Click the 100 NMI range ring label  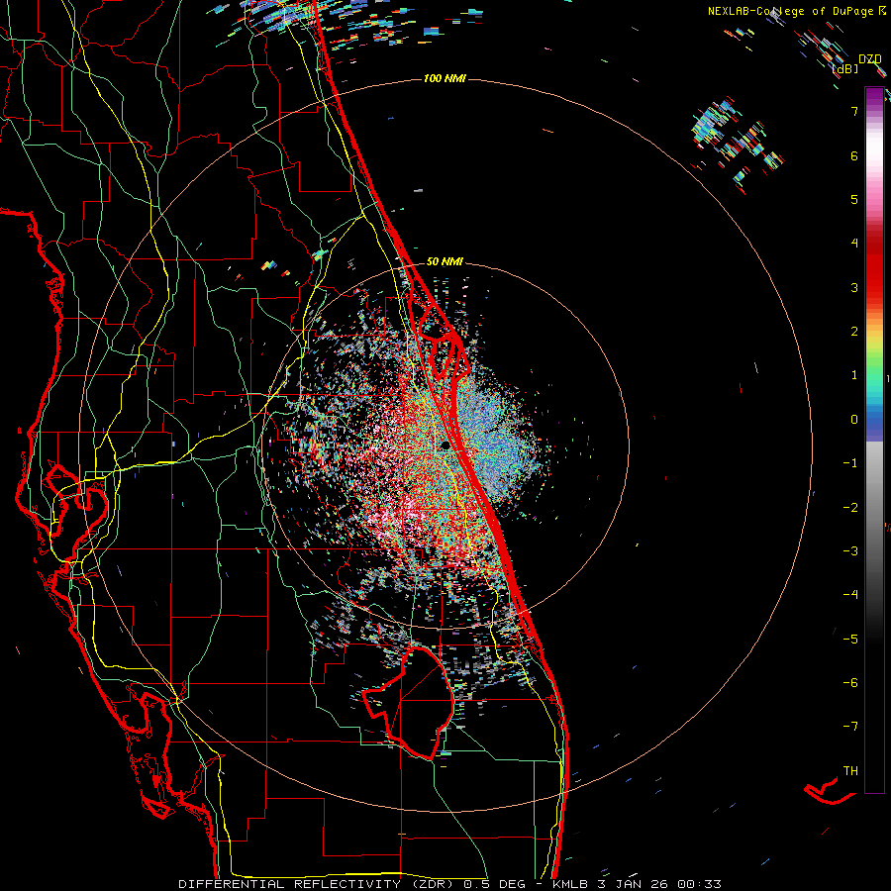[445, 78]
